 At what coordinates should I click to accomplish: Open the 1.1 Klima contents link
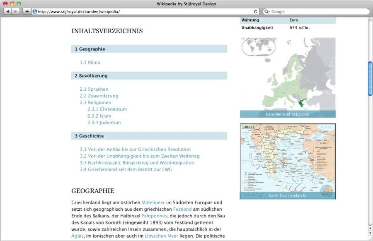[x=90, y=63]
